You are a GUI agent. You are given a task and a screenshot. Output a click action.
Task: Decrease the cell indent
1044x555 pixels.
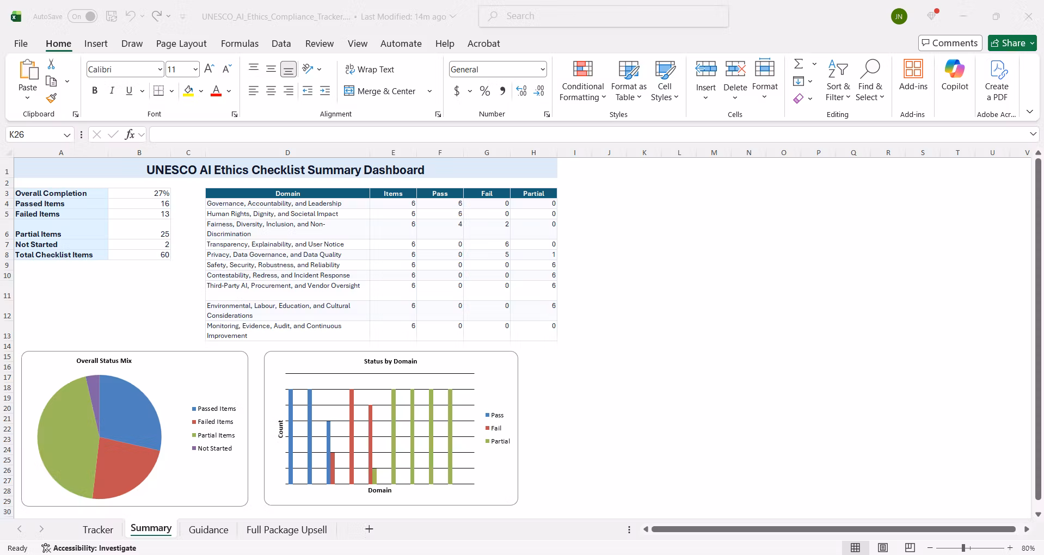click(x=308, y=91)
